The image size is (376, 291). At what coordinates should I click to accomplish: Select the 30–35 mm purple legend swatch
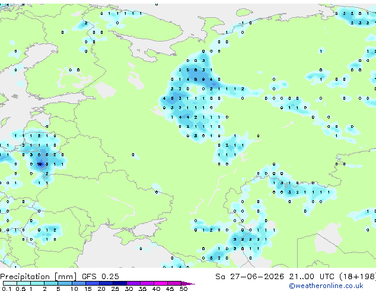(133, 283)
